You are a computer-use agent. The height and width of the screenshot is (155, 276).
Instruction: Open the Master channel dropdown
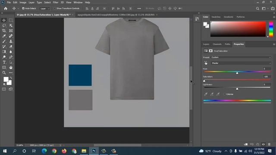[241, 63]
